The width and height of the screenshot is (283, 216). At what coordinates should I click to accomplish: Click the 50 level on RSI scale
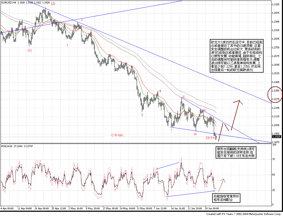pos(274,175)
